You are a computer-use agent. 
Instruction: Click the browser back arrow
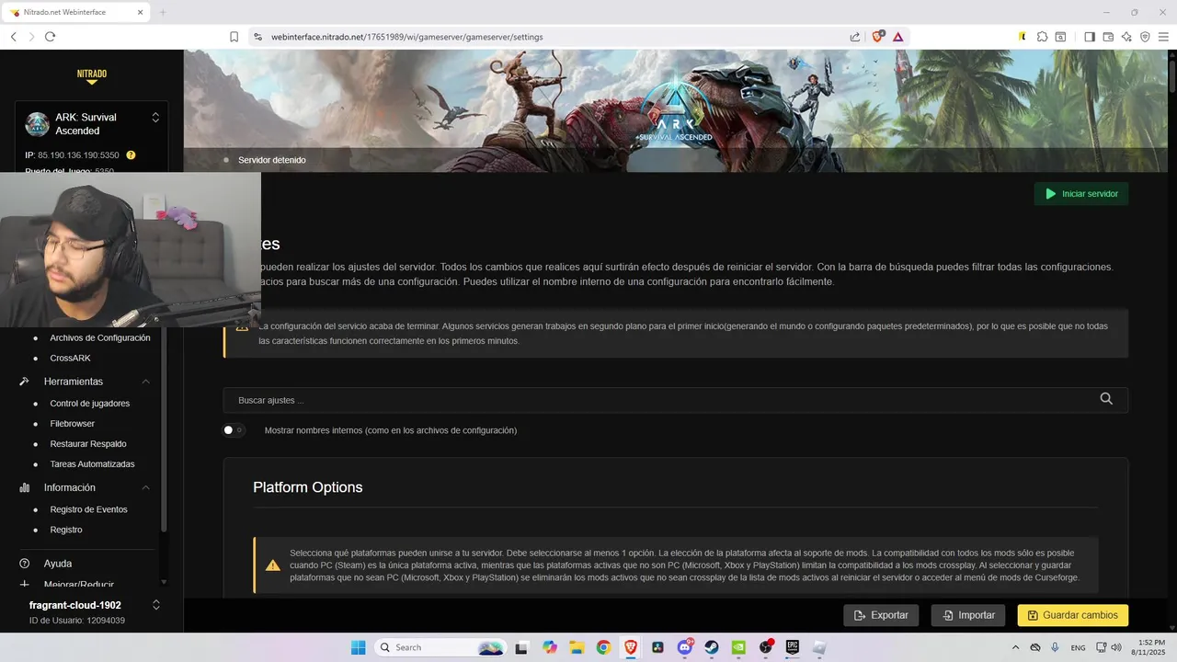click(14, 37)
